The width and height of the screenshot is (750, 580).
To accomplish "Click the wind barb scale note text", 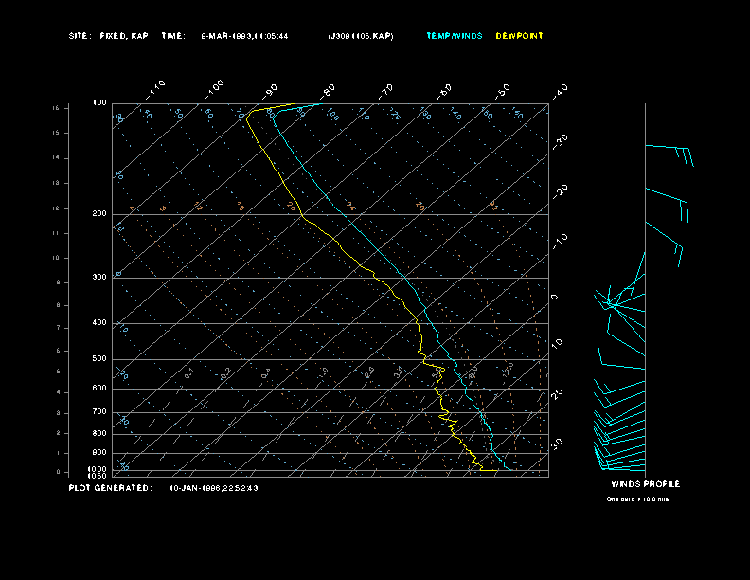I will (x=637, y=498).
